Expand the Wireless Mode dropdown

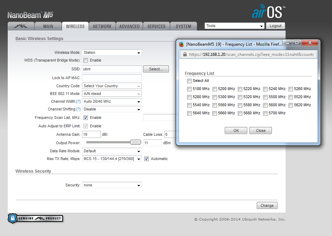112,52
